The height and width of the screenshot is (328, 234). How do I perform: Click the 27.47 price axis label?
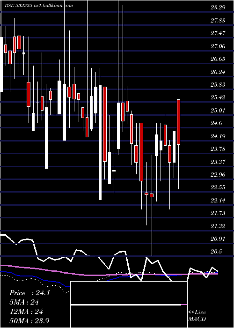pos(218,33)
